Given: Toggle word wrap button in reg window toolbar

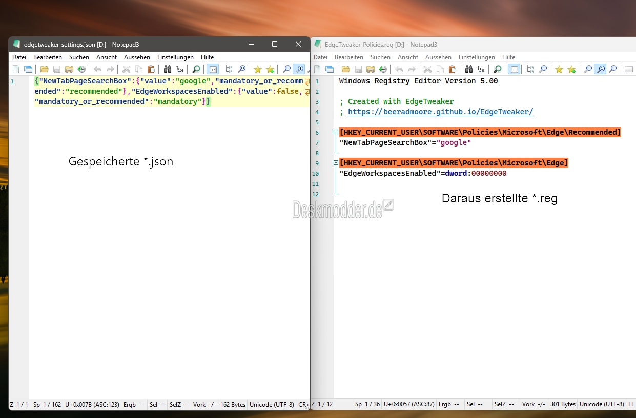Looking at the screenshot, I should (514, 69).
